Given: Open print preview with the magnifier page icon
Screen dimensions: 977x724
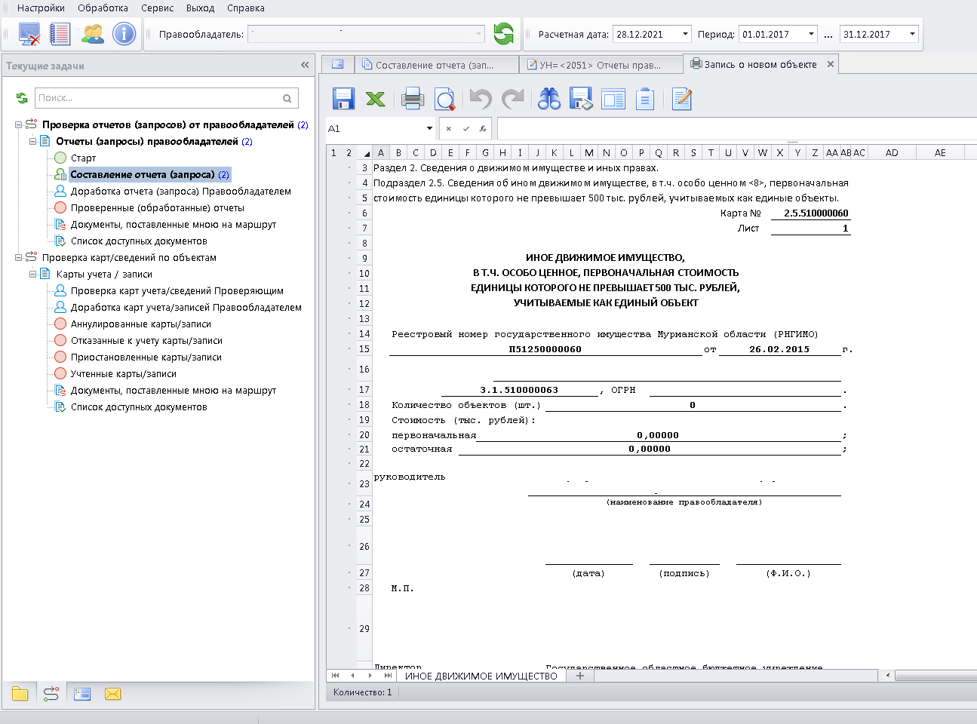Looking at the screenshot, I should point(444,99).
